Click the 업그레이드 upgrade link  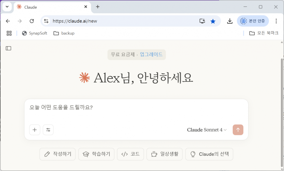coord(151,55)
